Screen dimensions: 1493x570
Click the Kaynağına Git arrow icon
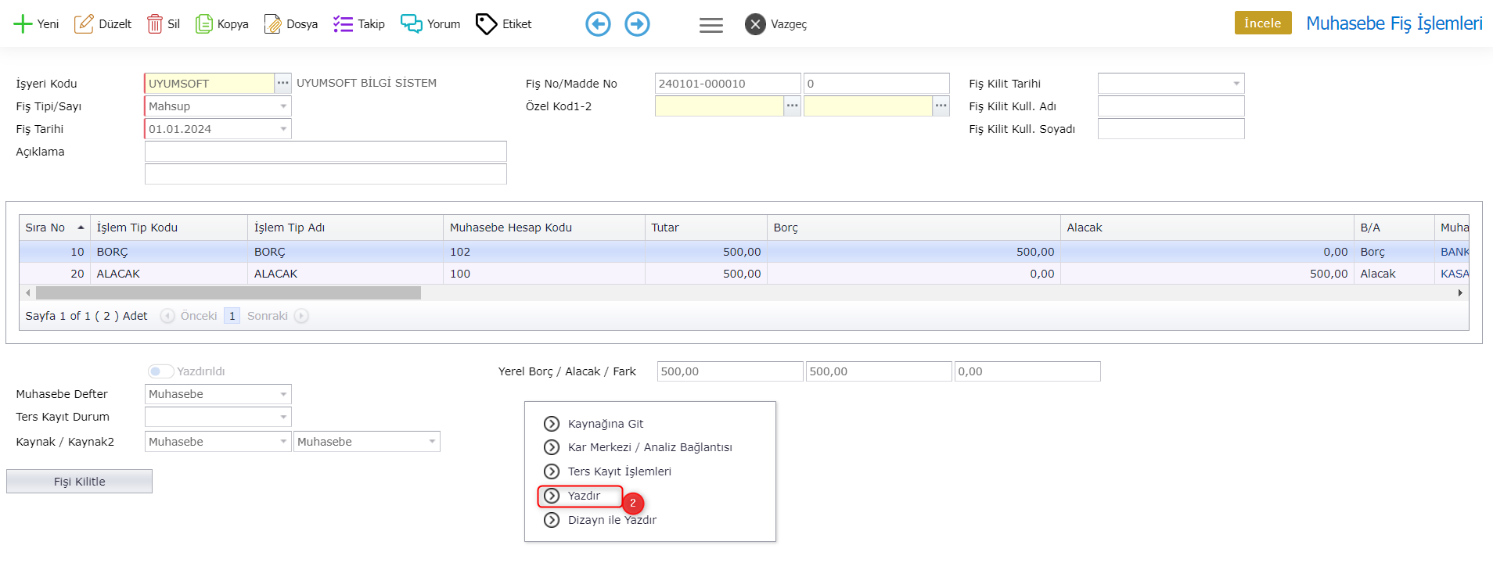click(552, 424)
